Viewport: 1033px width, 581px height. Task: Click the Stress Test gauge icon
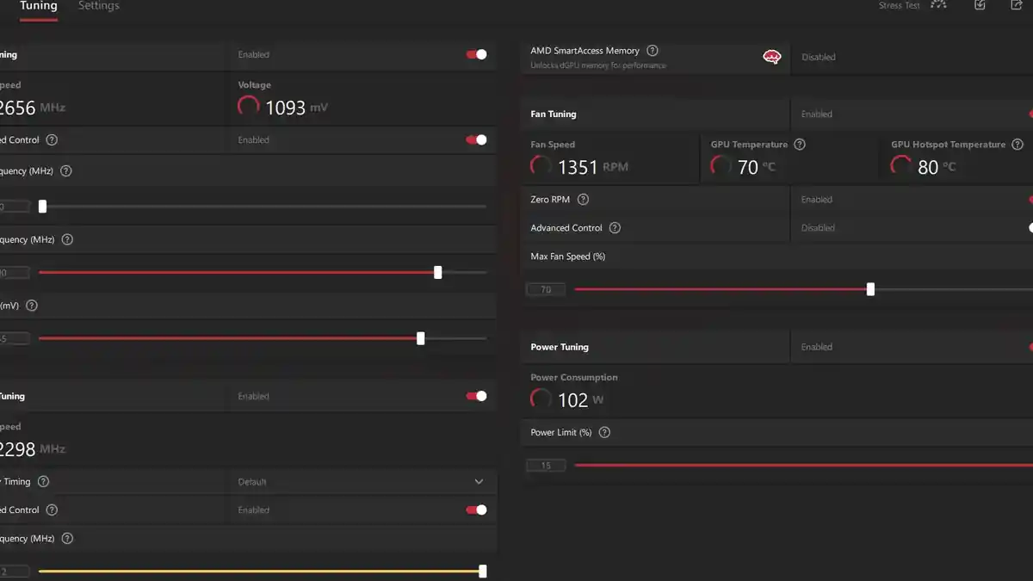coord(938,5)
